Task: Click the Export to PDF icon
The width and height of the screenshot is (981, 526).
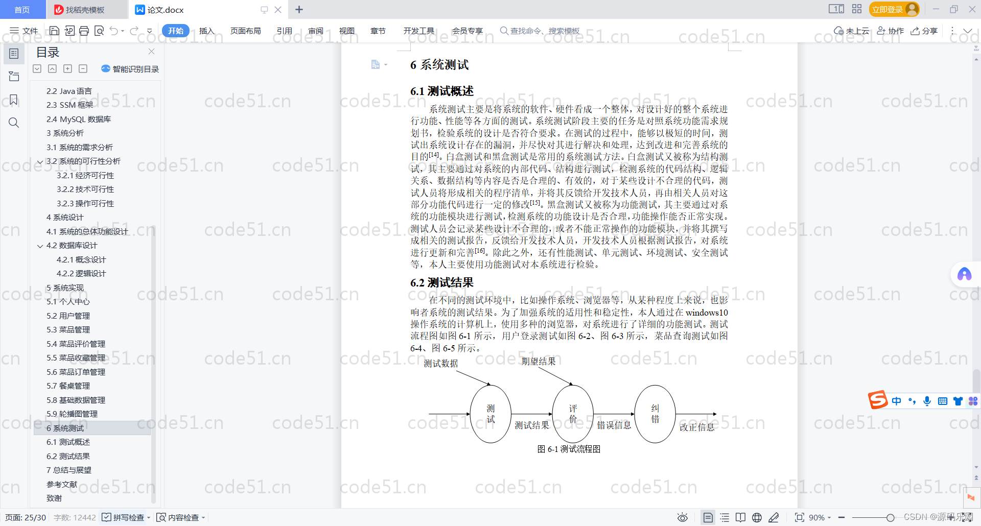Action: click(69, 31)
